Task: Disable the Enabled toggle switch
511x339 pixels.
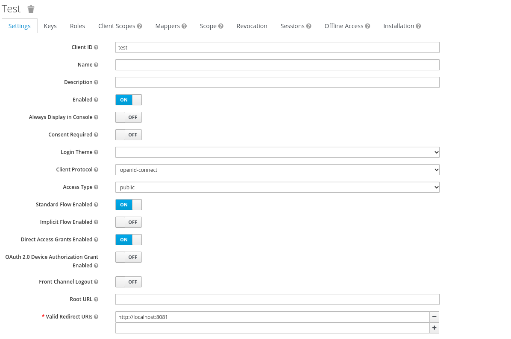Action: [128, 100]
